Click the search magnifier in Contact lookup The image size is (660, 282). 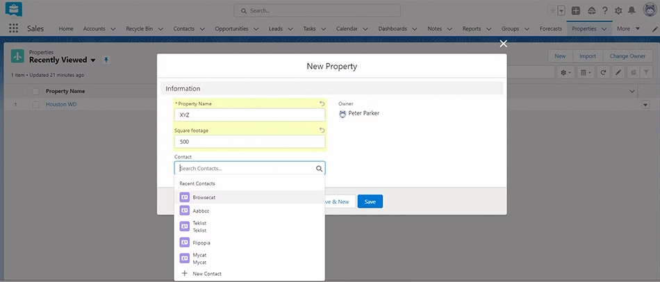point(319,168)
